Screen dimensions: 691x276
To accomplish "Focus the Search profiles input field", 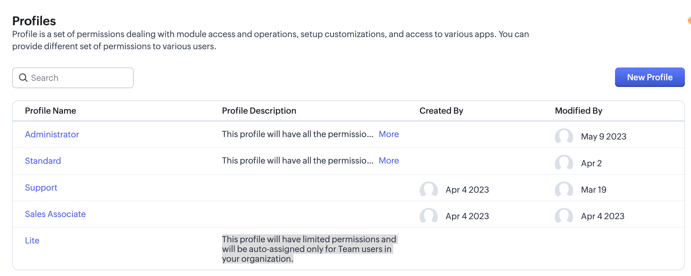I will pyautogui.click(x=79, y=78).
